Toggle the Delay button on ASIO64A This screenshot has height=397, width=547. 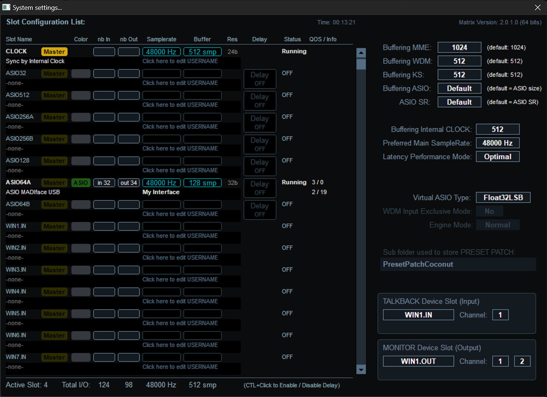[x=260, y=188]
